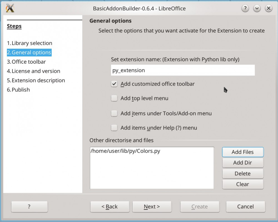Open help with bottom ? button

(x=29, y=207)
